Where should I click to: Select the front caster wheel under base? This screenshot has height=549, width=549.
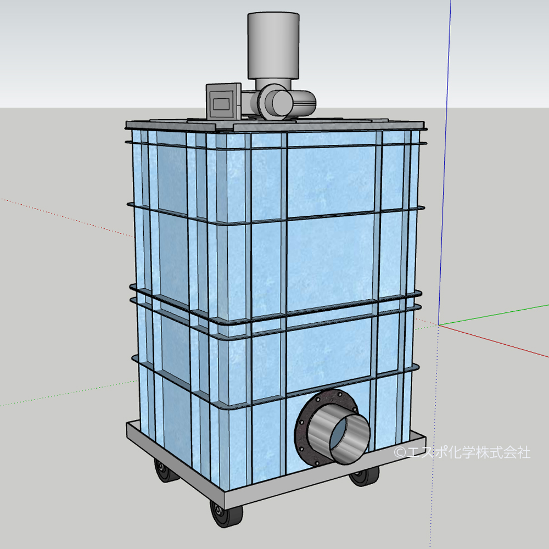pos(226,513)
